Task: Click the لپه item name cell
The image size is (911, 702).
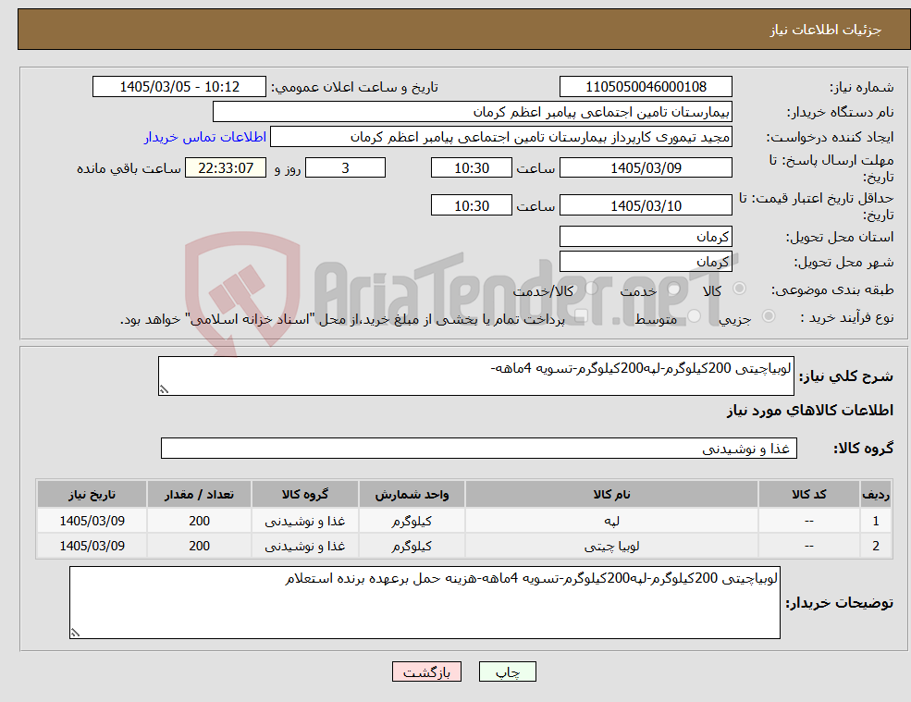Action: pos(611,521)
